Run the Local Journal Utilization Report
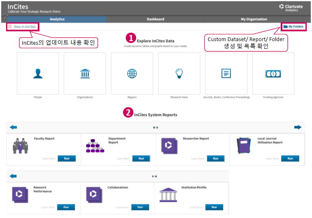 pyautogui.click(x=290, y=159)
